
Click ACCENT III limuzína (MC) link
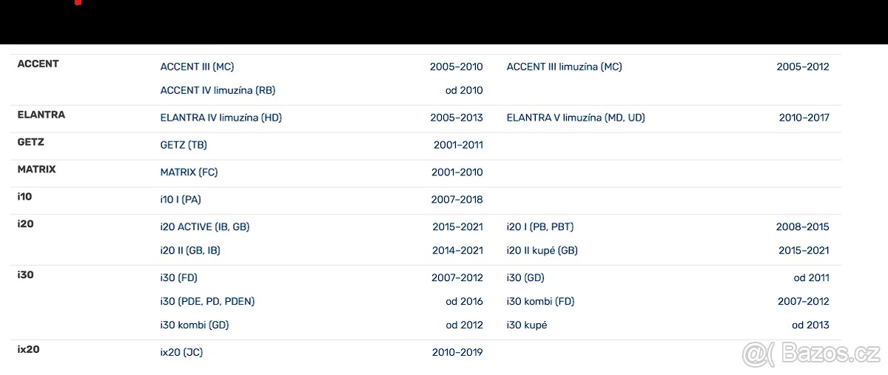(564, 67)
